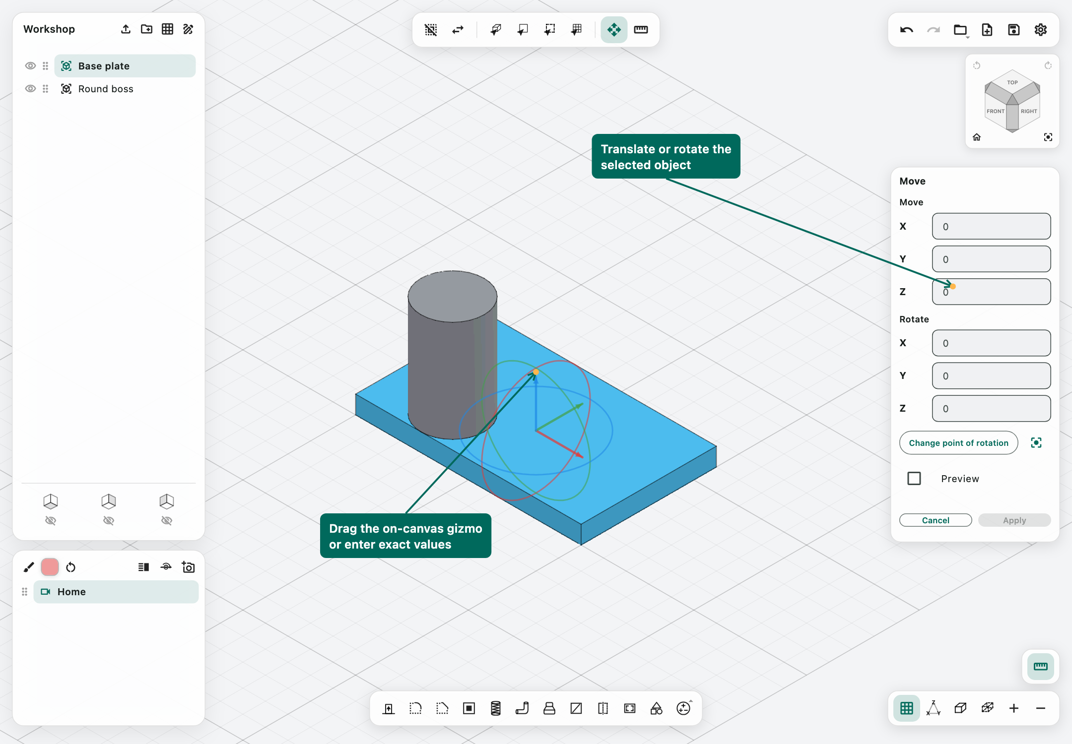Click the paintbrush icon in the lower-left panel

tap(29, 567)
